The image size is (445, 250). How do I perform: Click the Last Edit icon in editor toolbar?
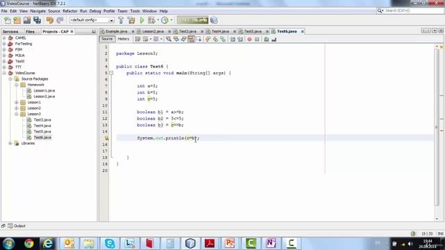138,39
